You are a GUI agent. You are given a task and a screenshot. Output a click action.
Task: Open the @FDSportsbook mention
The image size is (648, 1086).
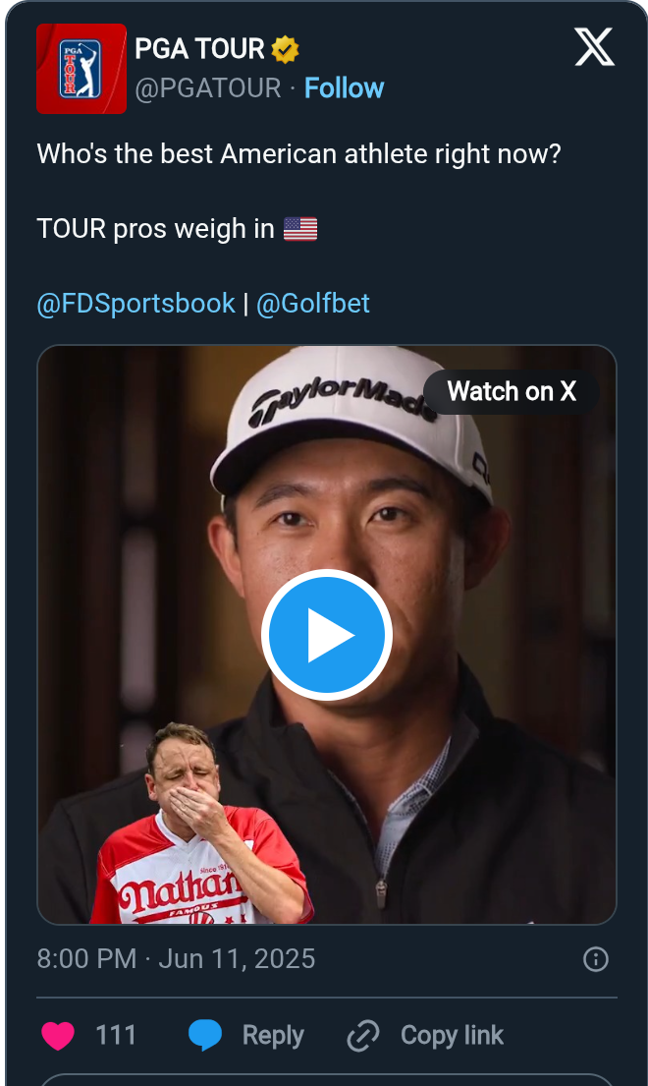(135, 304)
